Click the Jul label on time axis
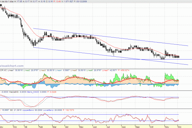Screen dimensions: 192x128 (x=108, y=126)
